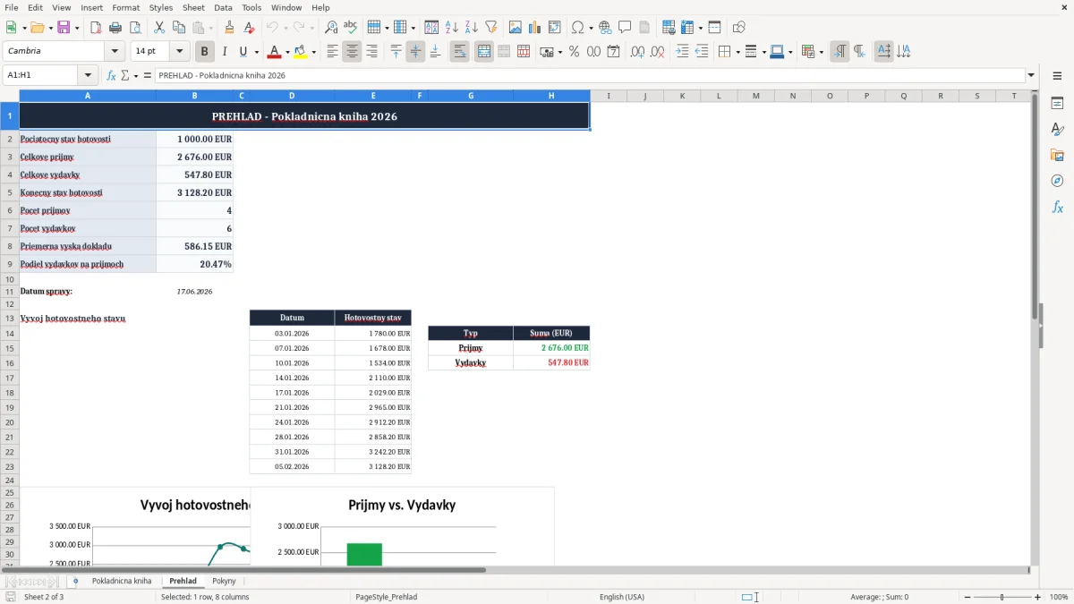Toggle Align Right
This screenshot has height=604, width=1074.
coord(372,52)
